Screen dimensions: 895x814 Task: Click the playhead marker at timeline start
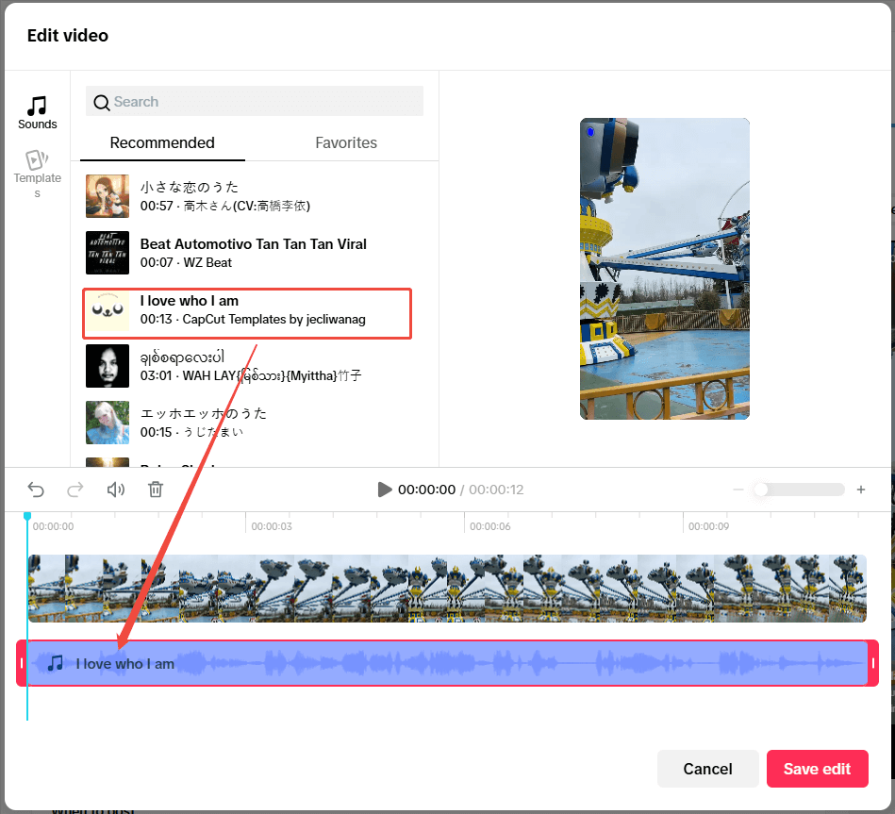[x=26, y=515]
